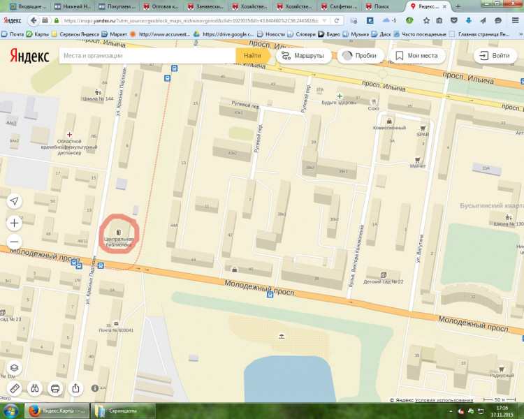Click the geolocation arrow button on map
Screen dimensions: 524x419
(15, 201)
